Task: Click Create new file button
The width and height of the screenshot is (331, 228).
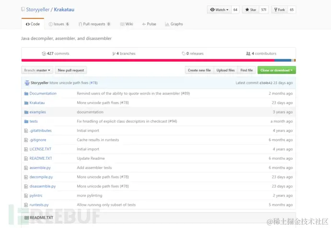Action: (x=199, y=70)
